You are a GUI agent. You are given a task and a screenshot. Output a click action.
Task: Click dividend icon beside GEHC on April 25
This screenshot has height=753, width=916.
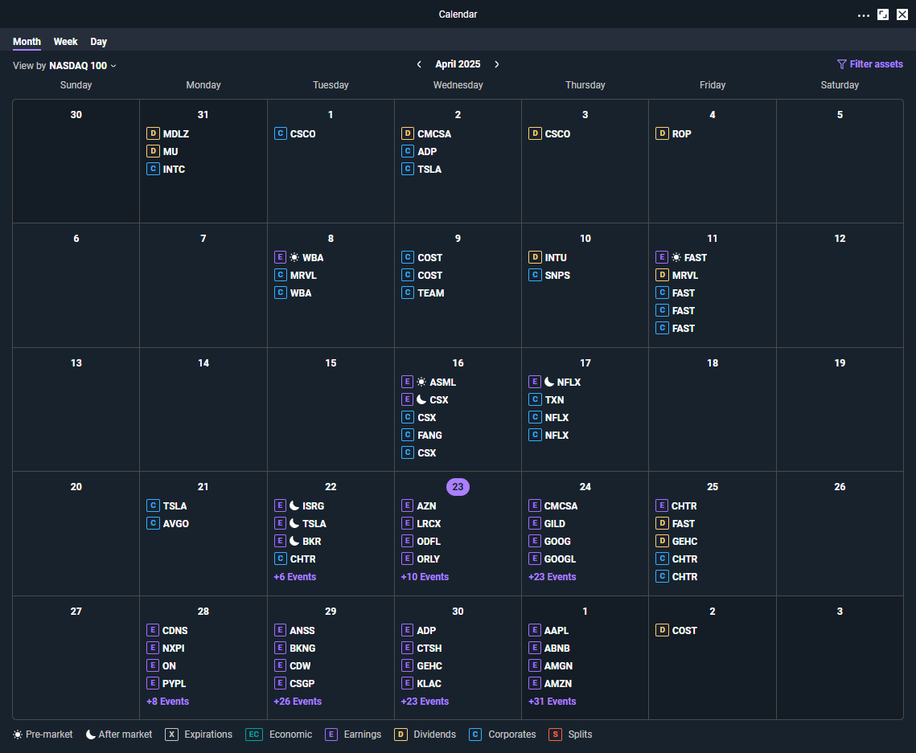click(662, 541)
